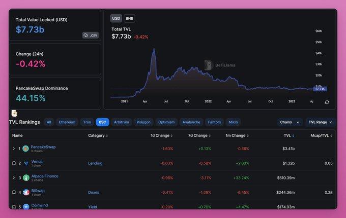This screenshot has width=346, height=218.
Task: Click the Venus logo icon
Action: (x=25, y=163)
